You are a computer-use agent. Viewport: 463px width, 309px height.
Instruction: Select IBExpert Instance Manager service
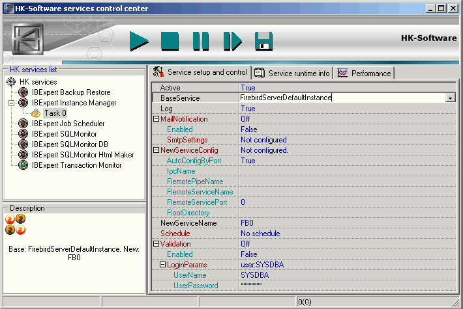click(x=74, y=103)
